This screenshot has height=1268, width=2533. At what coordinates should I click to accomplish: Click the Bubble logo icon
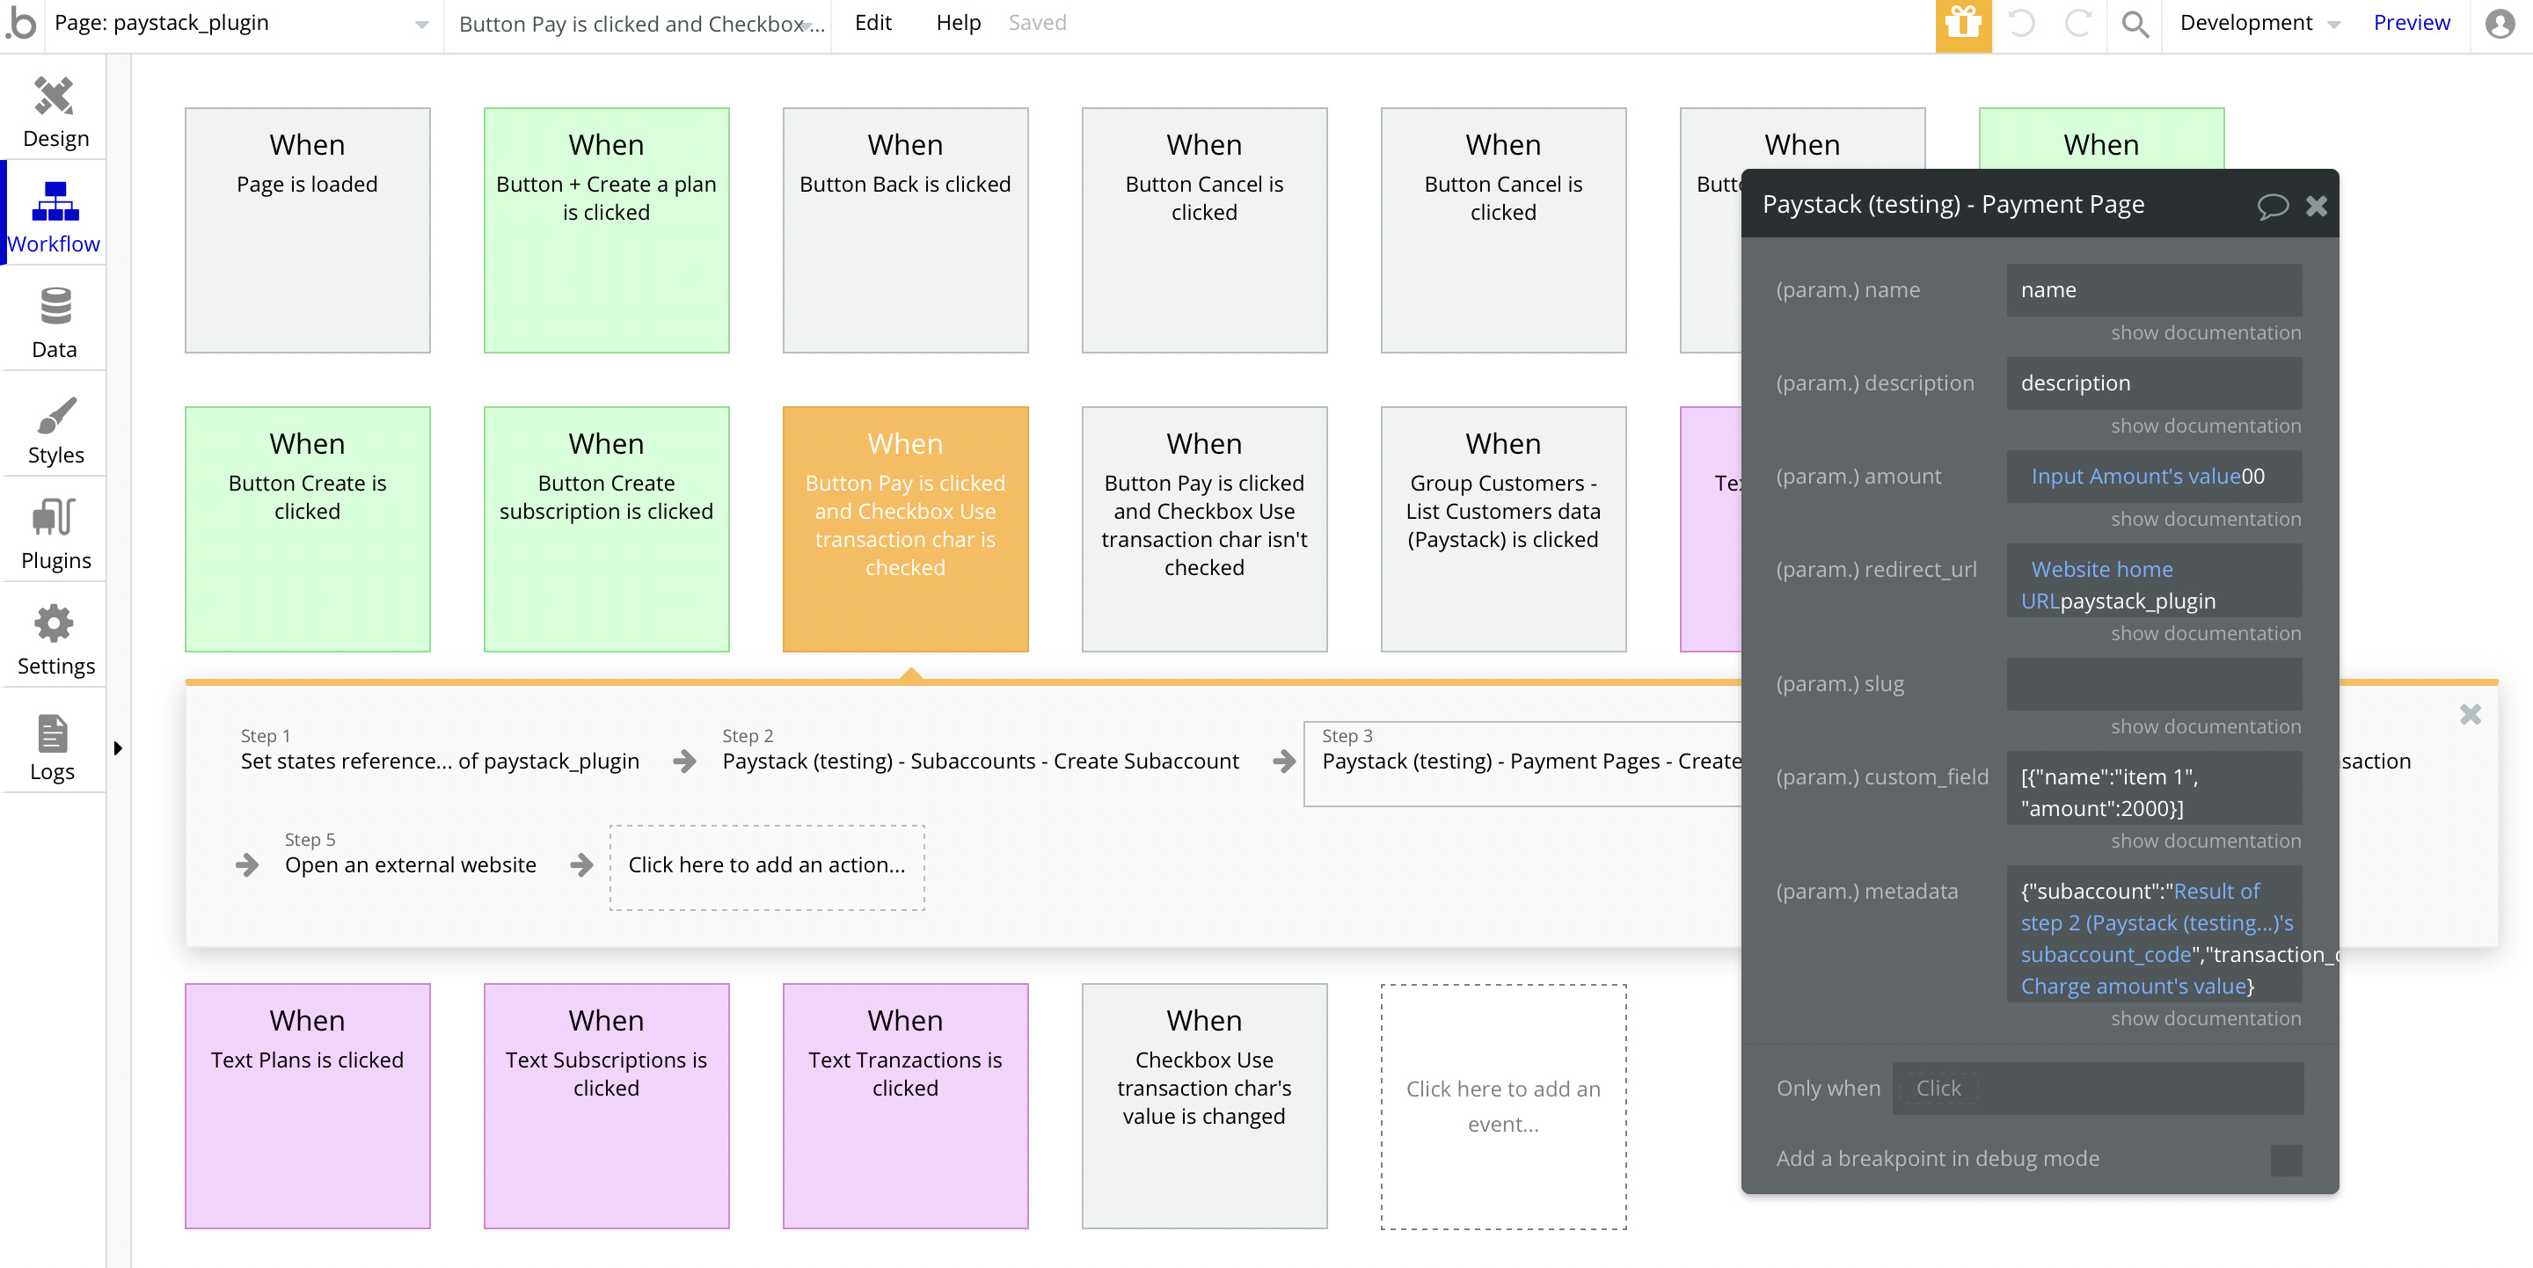[22, 24]
